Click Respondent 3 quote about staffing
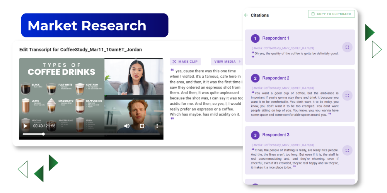Viewport: 387px width, 193px height. tap(295, 159)
